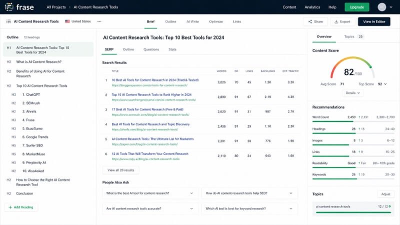
Task: Switch to the AI Write tab
Action: (x=192, y=21)
